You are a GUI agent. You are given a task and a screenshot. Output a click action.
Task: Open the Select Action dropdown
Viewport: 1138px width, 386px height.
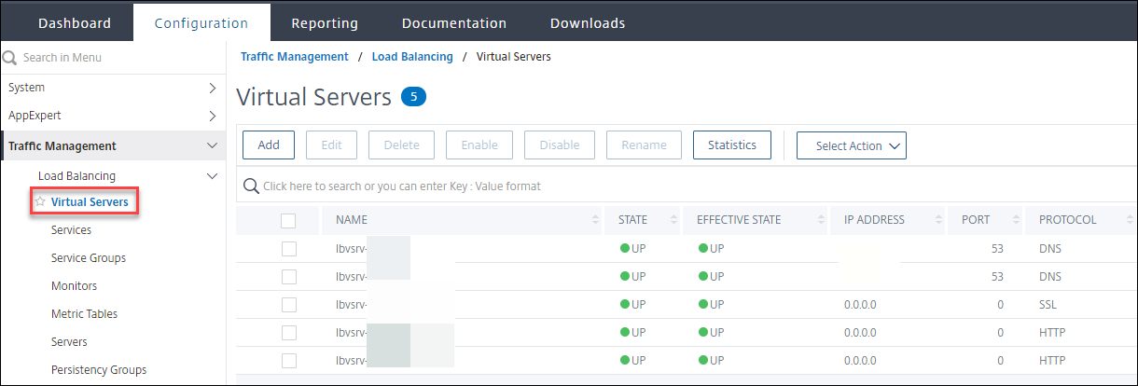coord(851,145)
